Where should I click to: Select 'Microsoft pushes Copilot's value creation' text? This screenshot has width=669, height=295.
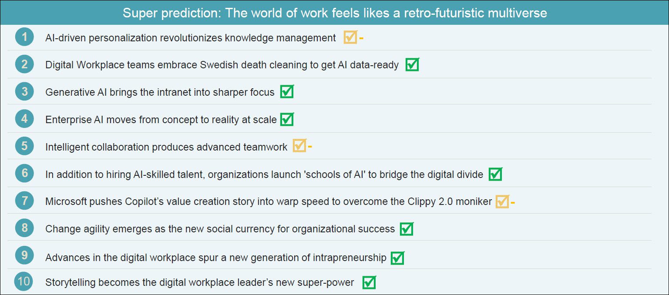[268, 201]
